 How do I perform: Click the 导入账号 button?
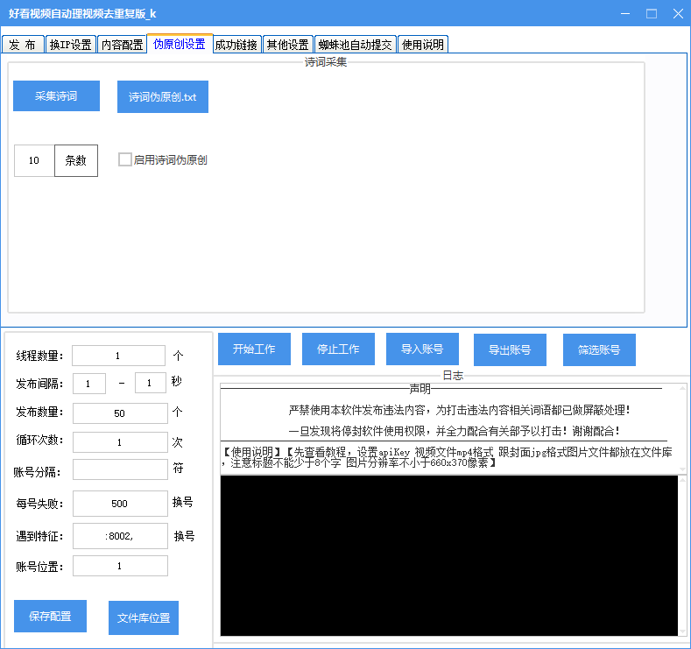pos(422,349)
